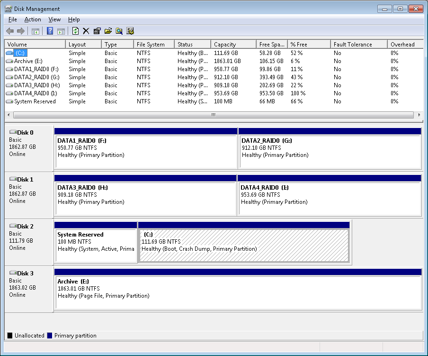Open the Action menu

click(33, 19)
